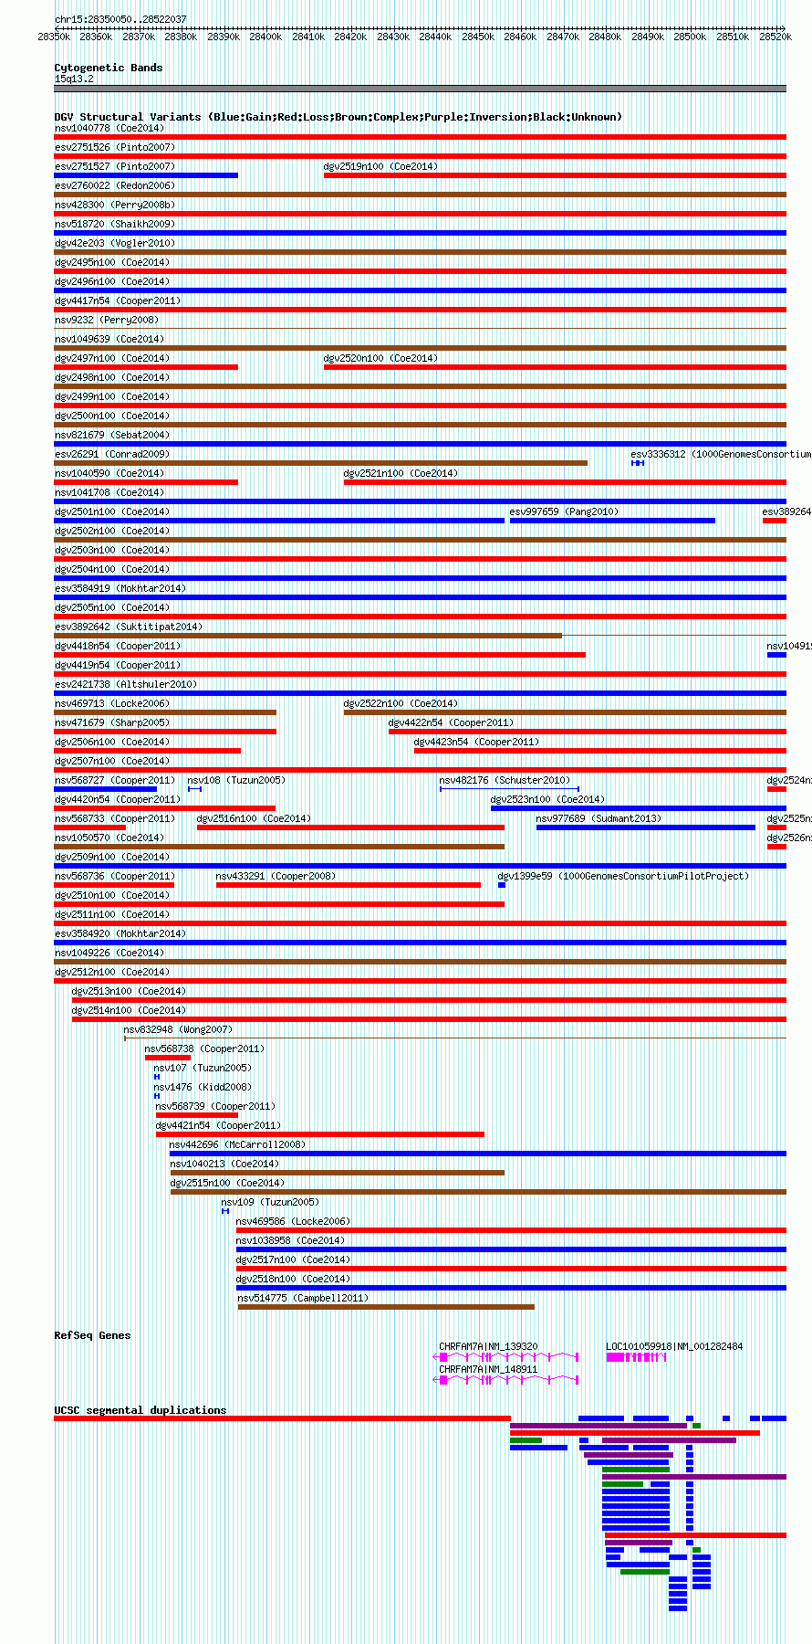The width and height of the screenshot is (812, 1644).
Task: Select variant nsv568738 (Cooper2011)
Action: [204, 1049]
